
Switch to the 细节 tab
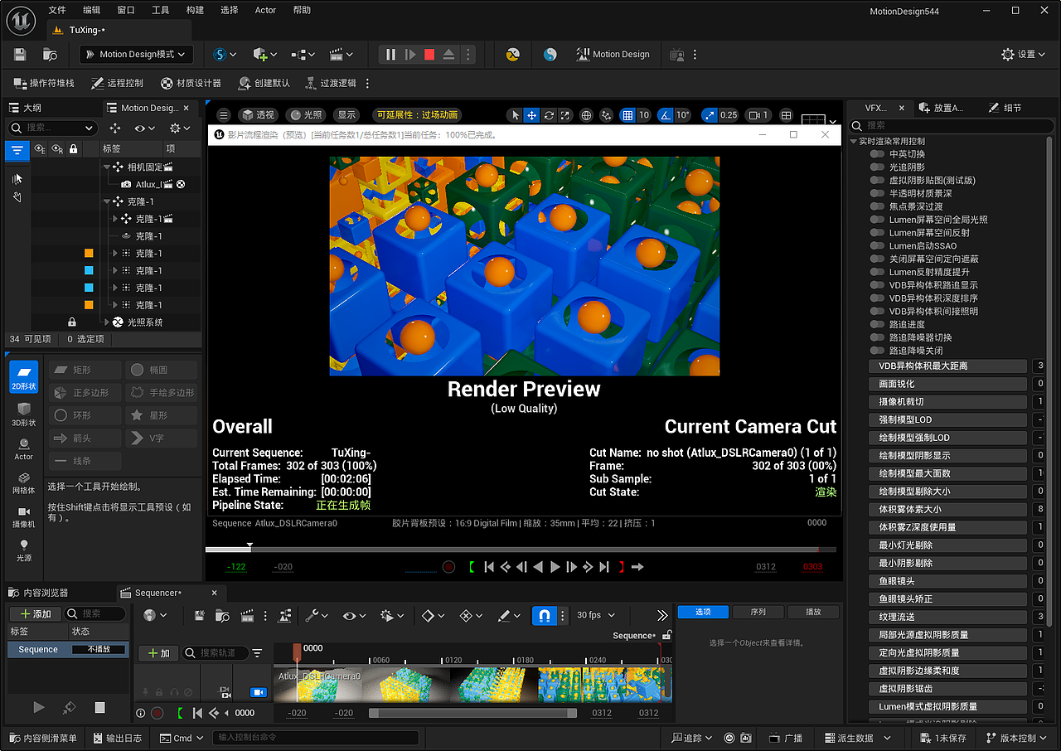click(x=1005, y=108)
